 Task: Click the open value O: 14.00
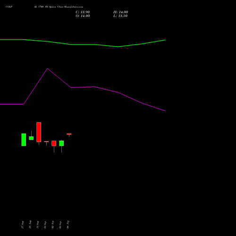pyautogui.click(x=83, y=16)
